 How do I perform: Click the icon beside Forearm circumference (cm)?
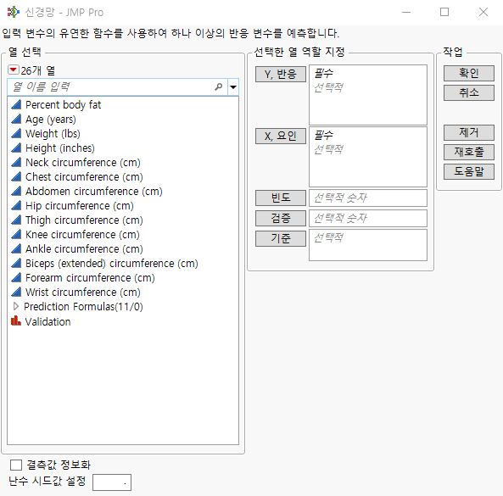[x=16, y=277]
